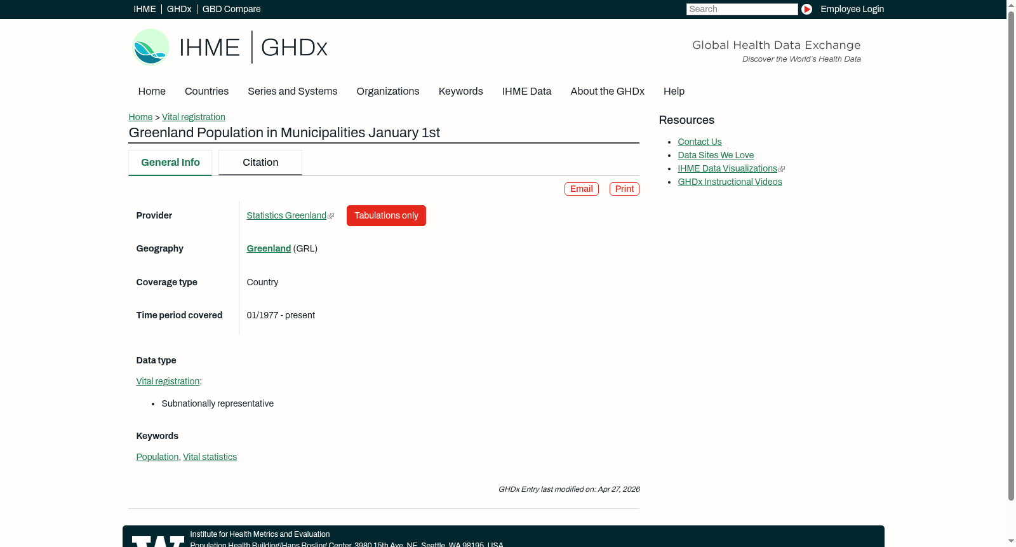
Task: Click the 'Subnationally representative' list item
Action: coord(217,403)
